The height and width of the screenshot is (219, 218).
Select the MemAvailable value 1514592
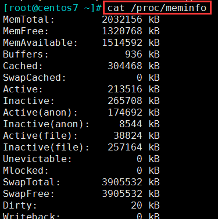pyautogui.click(x=122, y=43)
